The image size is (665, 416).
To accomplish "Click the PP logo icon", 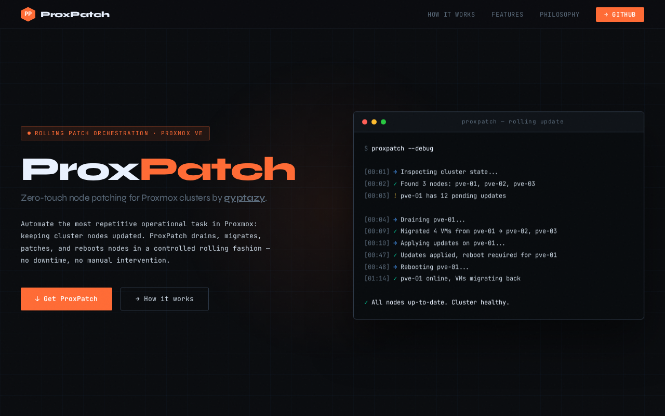I will click(x=28, y=14).
